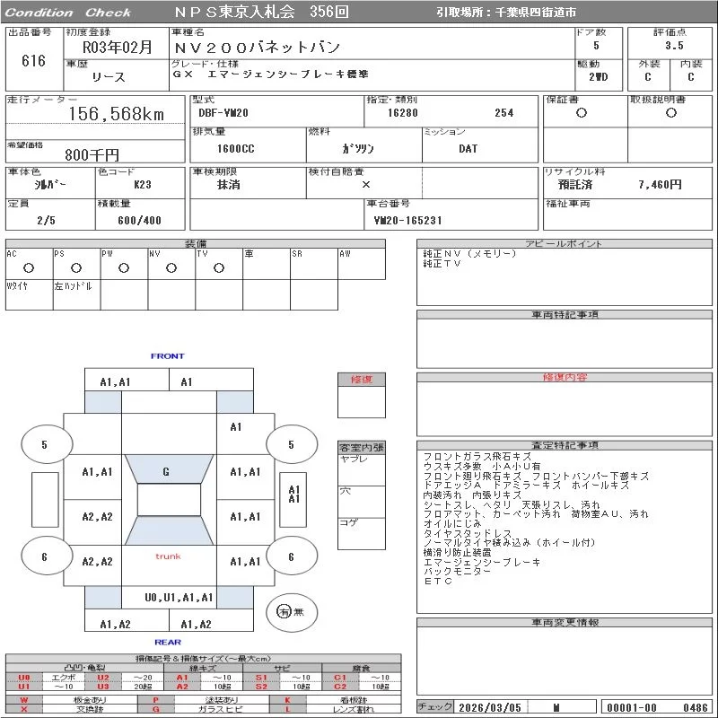Click the load capacity 600/400
The width and height of the screenshot is (718, 718).
point(139,220)
